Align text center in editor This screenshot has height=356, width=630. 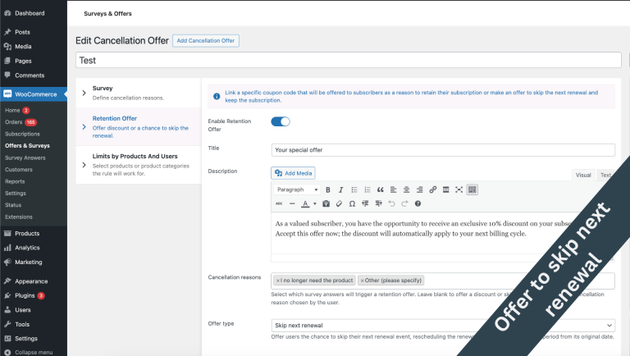click(x=407, y=189)
